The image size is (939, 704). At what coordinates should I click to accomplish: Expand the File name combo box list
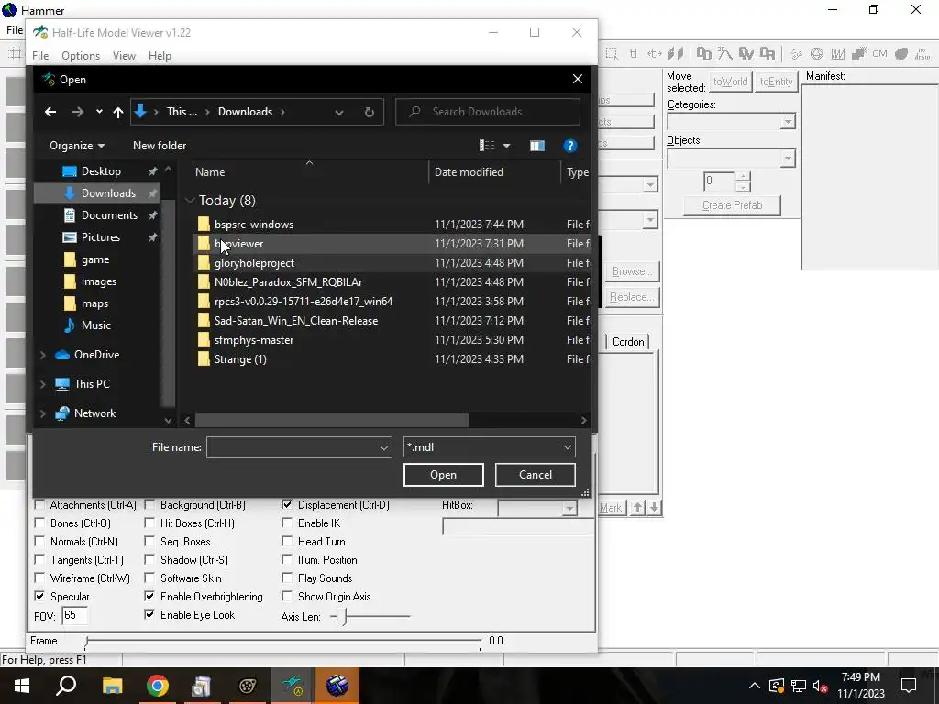[x=384, y=447]
